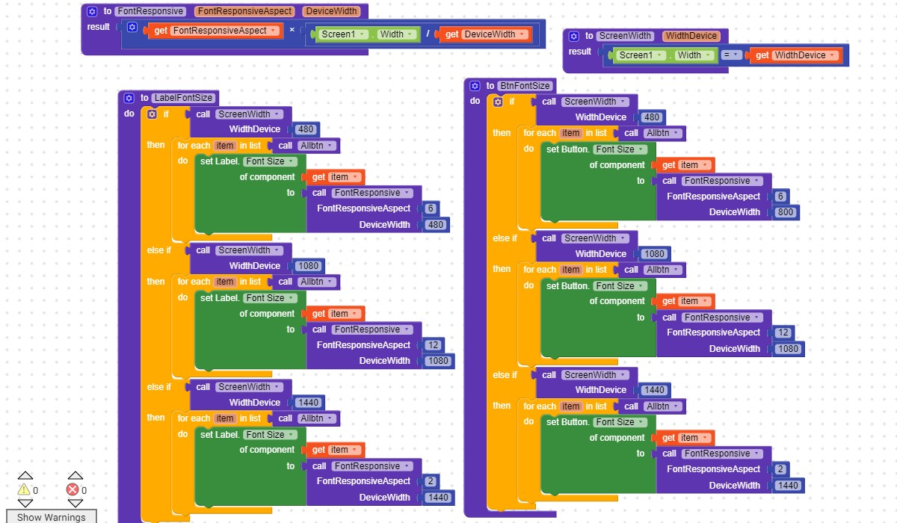This screenshot has width=897, height=523.
Task: Edit FontResponsiveAspect value 2 in LabelFontSize
Action: coord(430,481)
